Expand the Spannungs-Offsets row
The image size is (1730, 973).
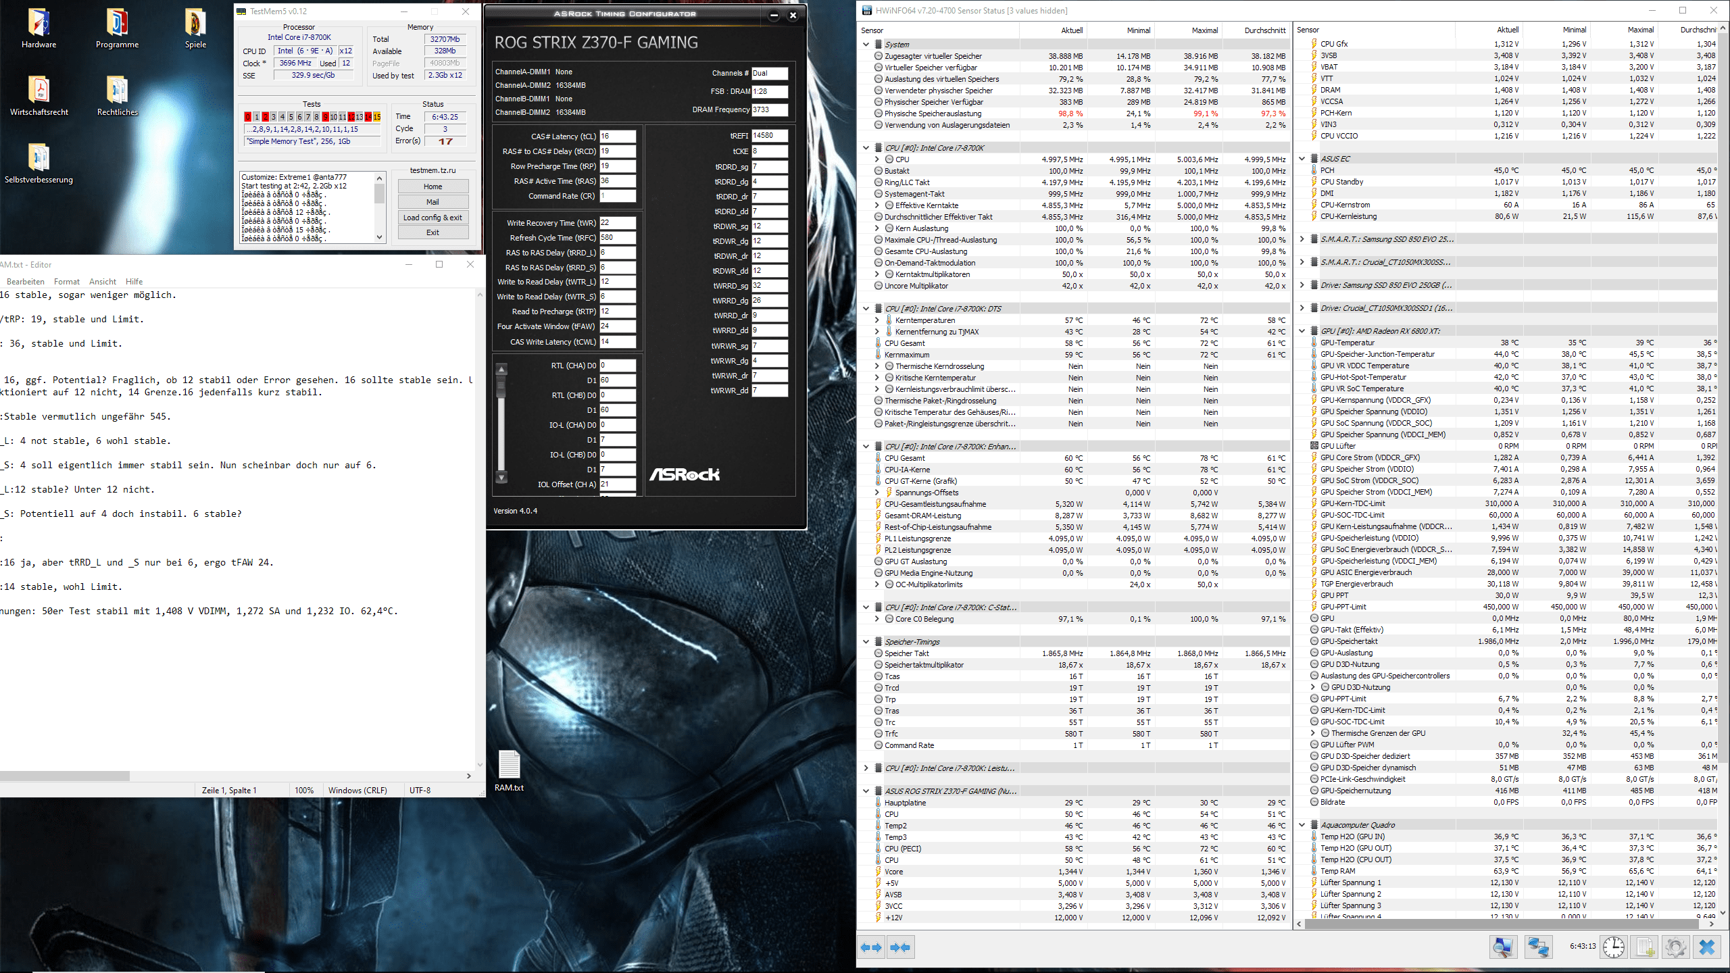pyautogui.click(x=877, y=493)
